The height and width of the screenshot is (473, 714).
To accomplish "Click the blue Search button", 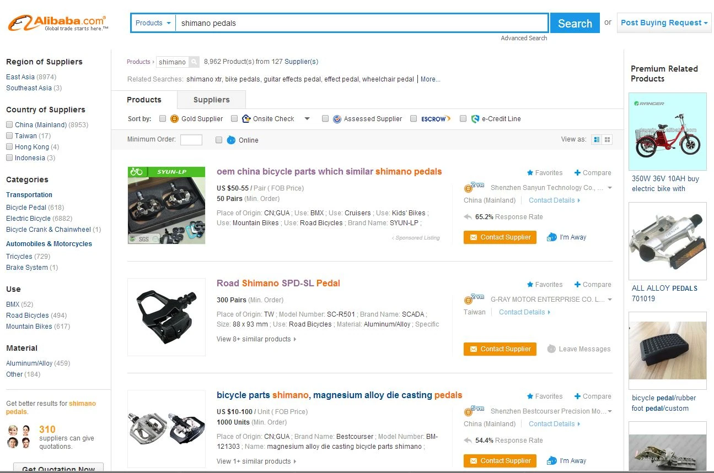I will tap(575, 23).
